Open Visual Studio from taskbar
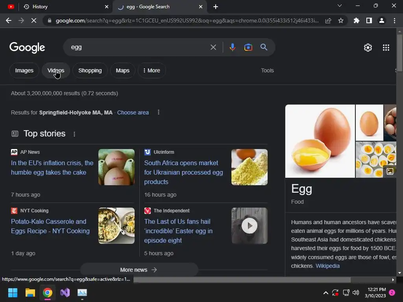This screenshot has width=403, height=302. pos(65,293)
